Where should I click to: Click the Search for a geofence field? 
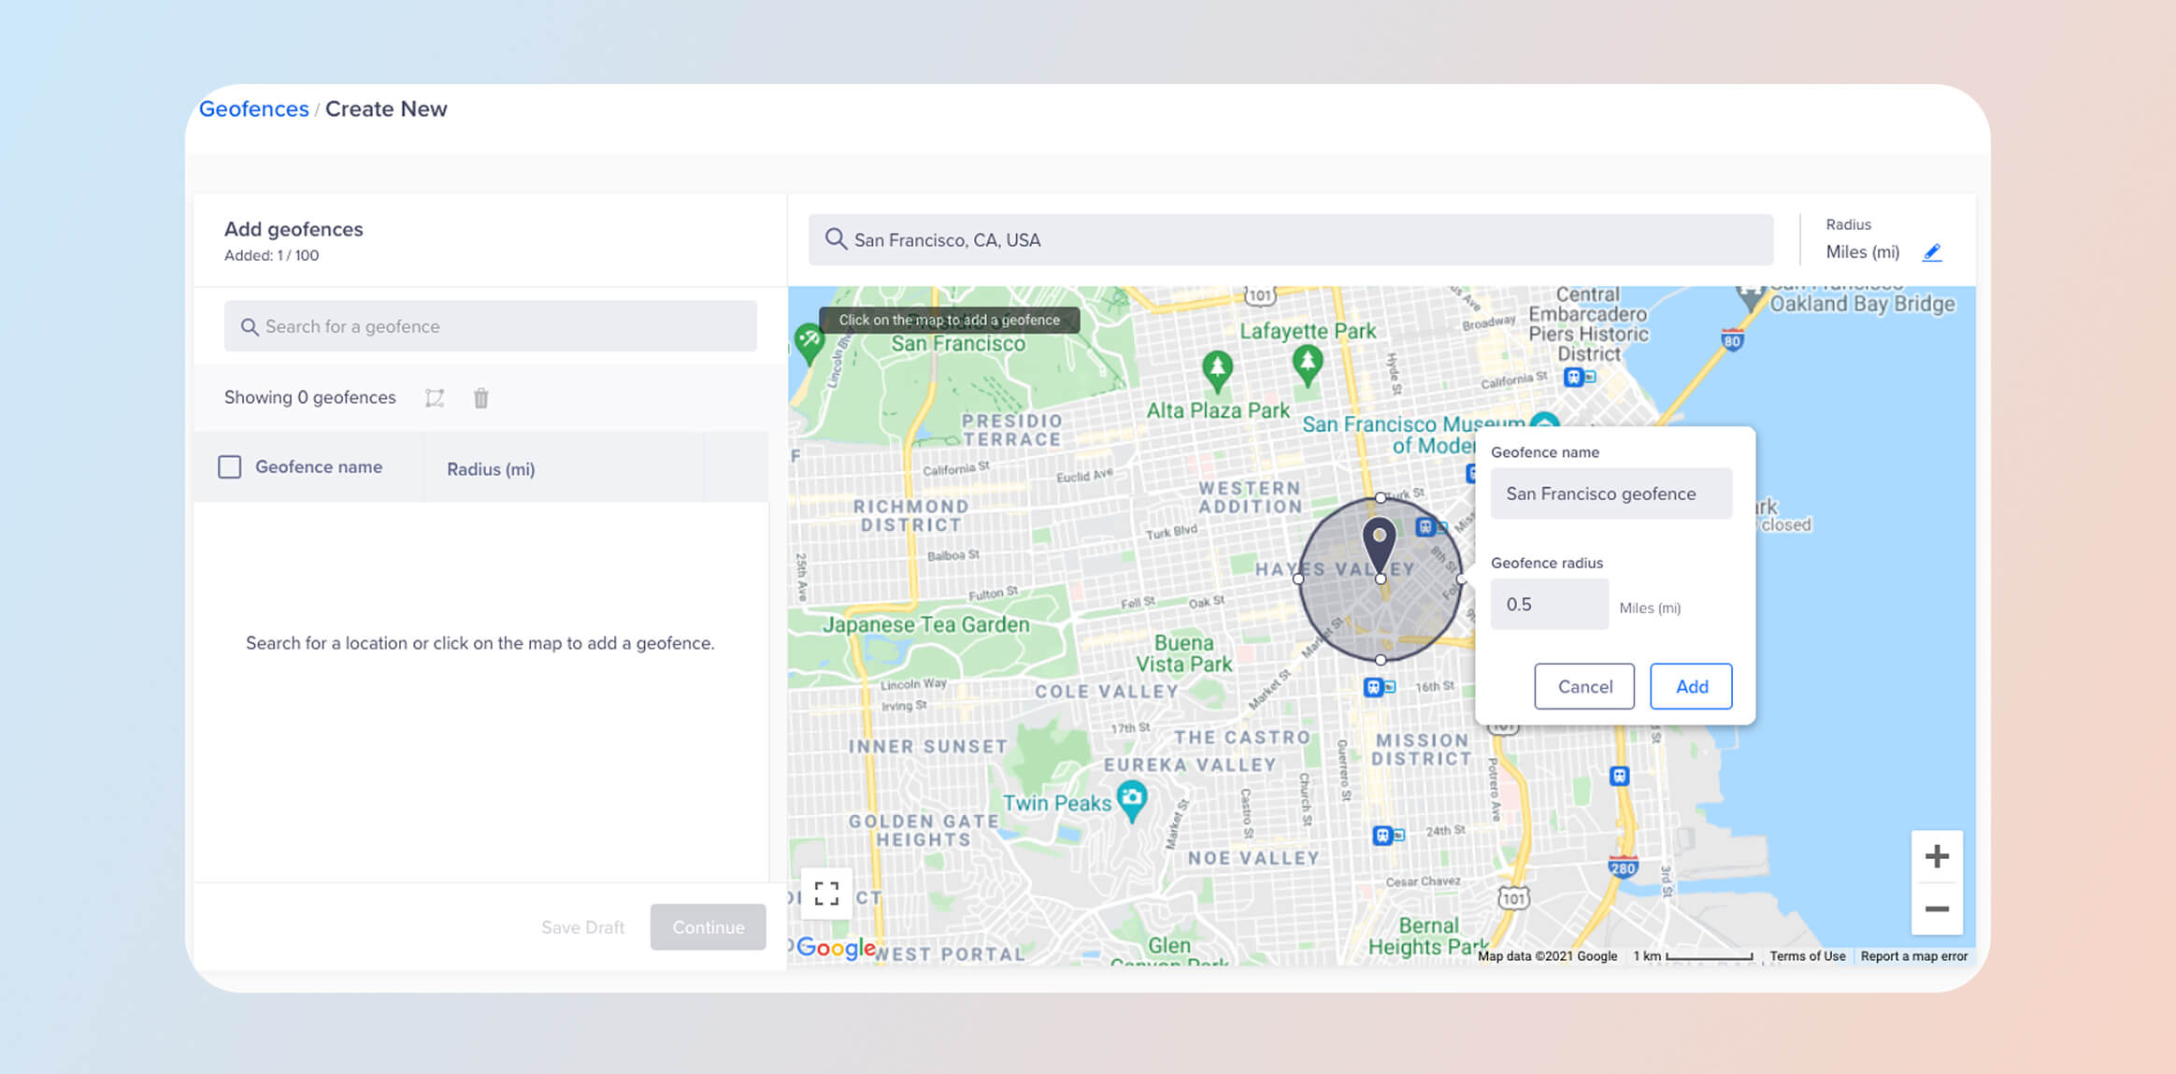point(490,326)
